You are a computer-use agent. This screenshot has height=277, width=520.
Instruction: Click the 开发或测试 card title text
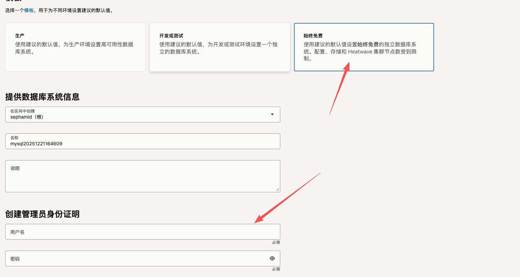pyautogui.click(x=171, y=36)
